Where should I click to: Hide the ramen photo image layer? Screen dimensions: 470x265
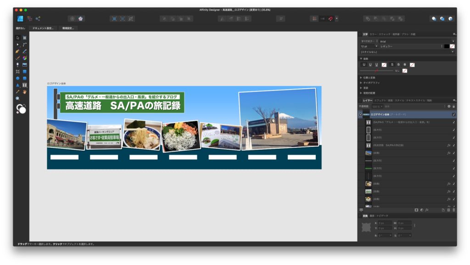pyautogui.click(x=453, y=184)
